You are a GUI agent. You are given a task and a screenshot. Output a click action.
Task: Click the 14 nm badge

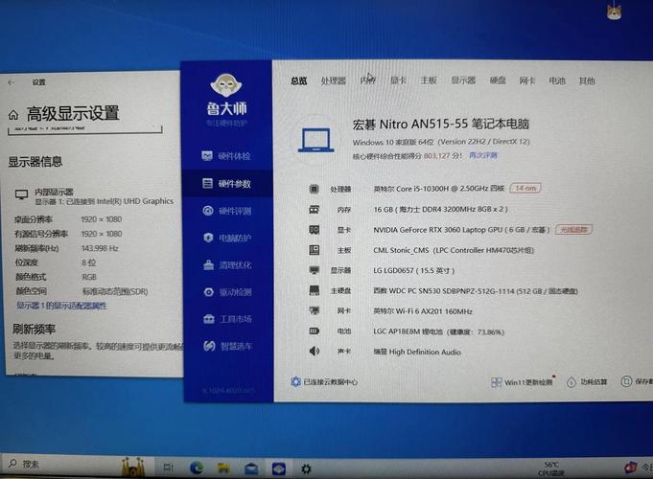click(525, 188)
